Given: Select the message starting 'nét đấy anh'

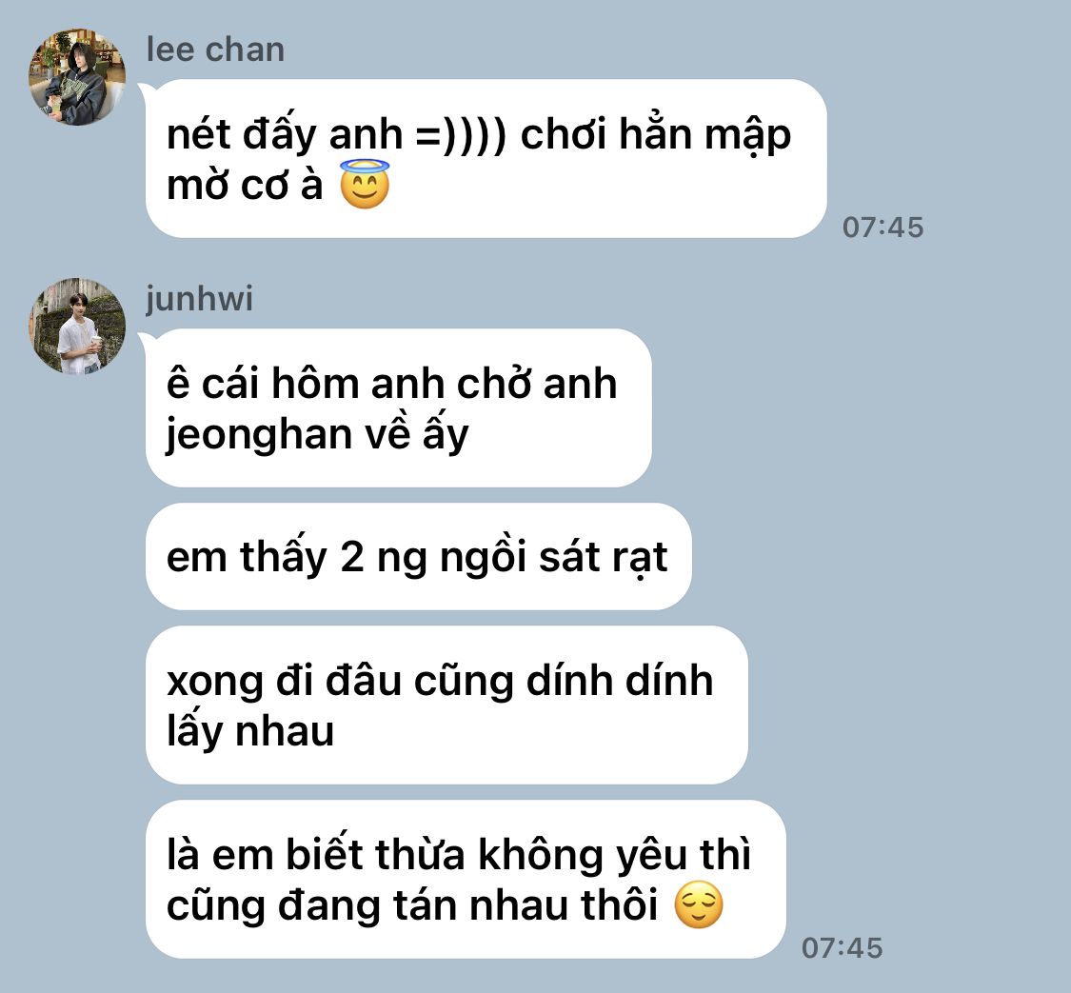Looking at the screenshot, I should point(486,158).
